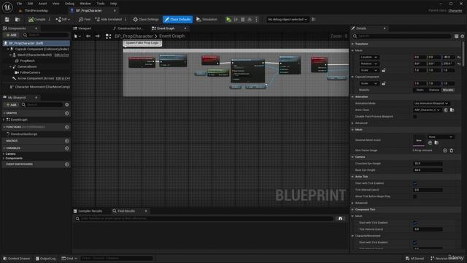
Task: Add a new function with plus icon
Action: [x=66, y=127]
